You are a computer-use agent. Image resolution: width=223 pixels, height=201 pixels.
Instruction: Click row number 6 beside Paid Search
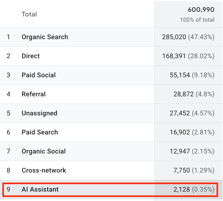(x=8, y=132)
